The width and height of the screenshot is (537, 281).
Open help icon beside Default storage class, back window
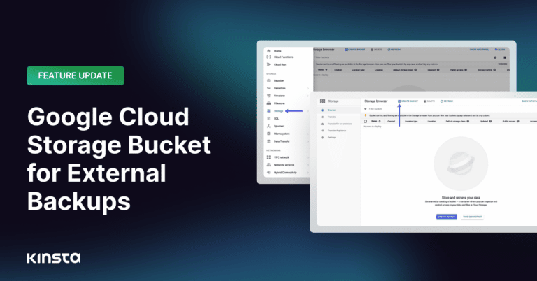(415, 70)
